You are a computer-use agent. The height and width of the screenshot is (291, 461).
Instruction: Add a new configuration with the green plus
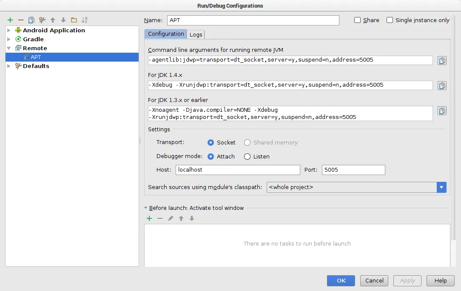10,20
